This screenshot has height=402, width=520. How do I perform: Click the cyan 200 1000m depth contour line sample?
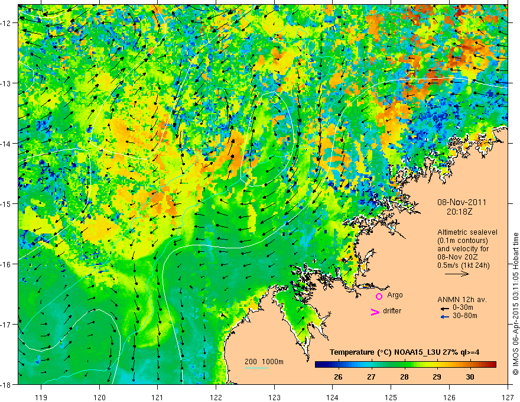point(256,368)
